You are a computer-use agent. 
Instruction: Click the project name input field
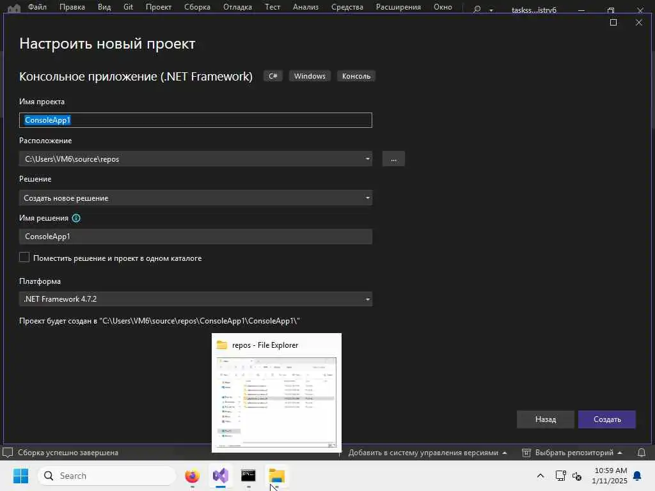point(196,120)
